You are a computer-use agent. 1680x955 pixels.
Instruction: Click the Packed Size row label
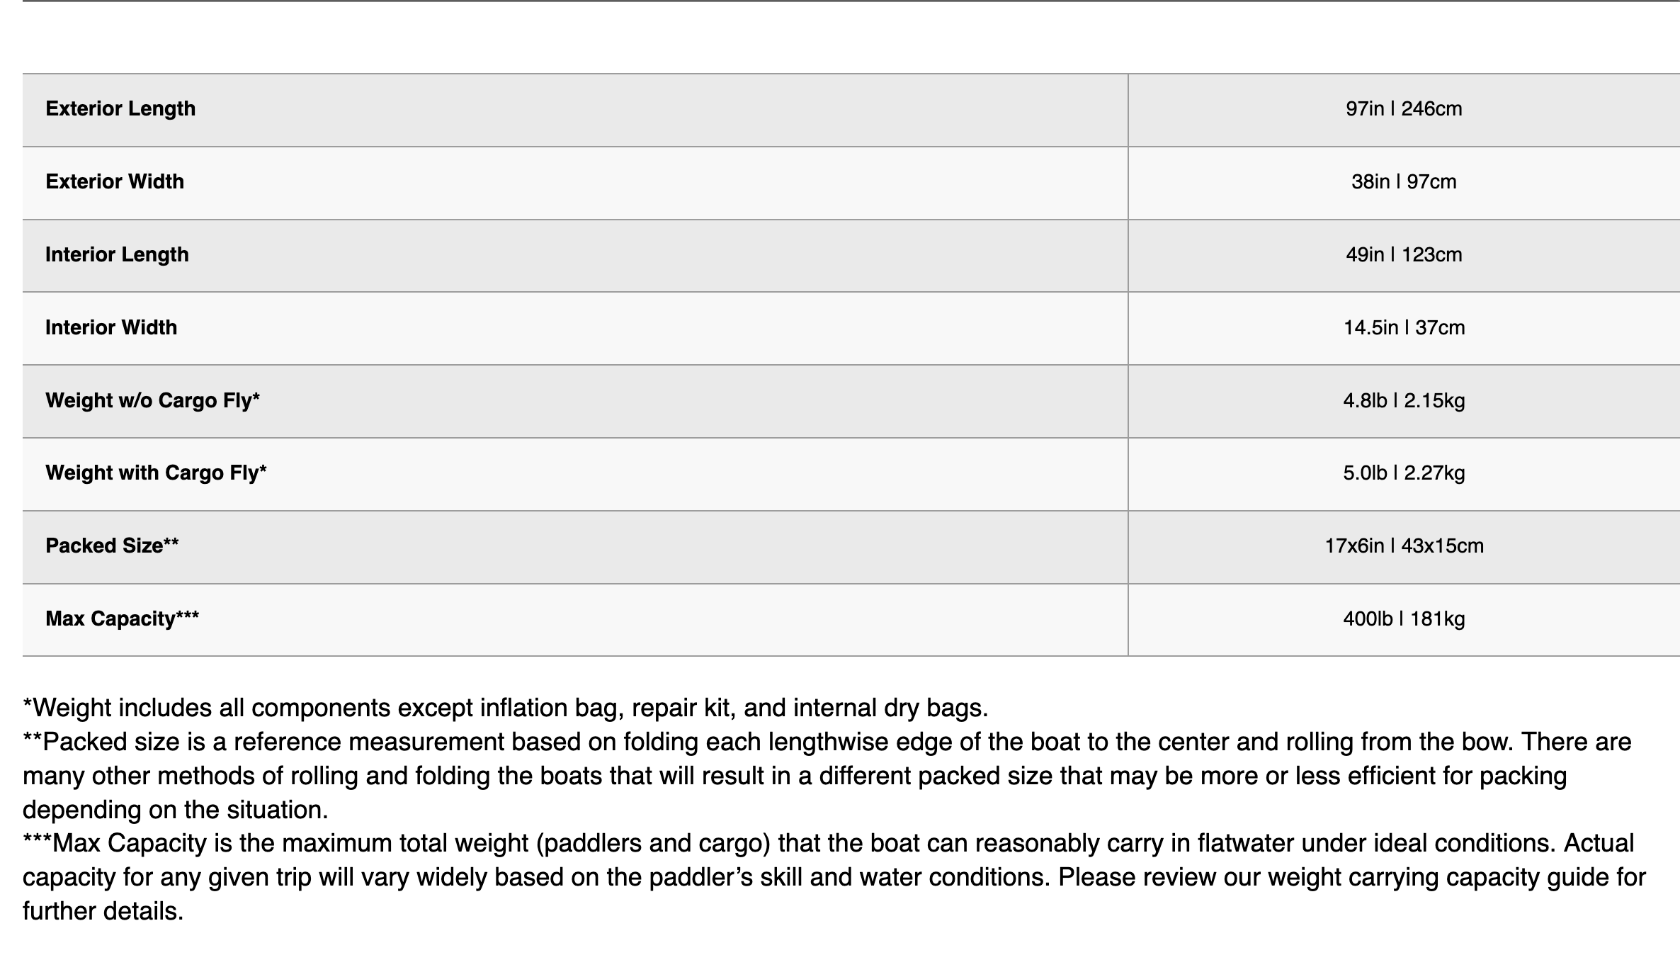coord(112,546)
